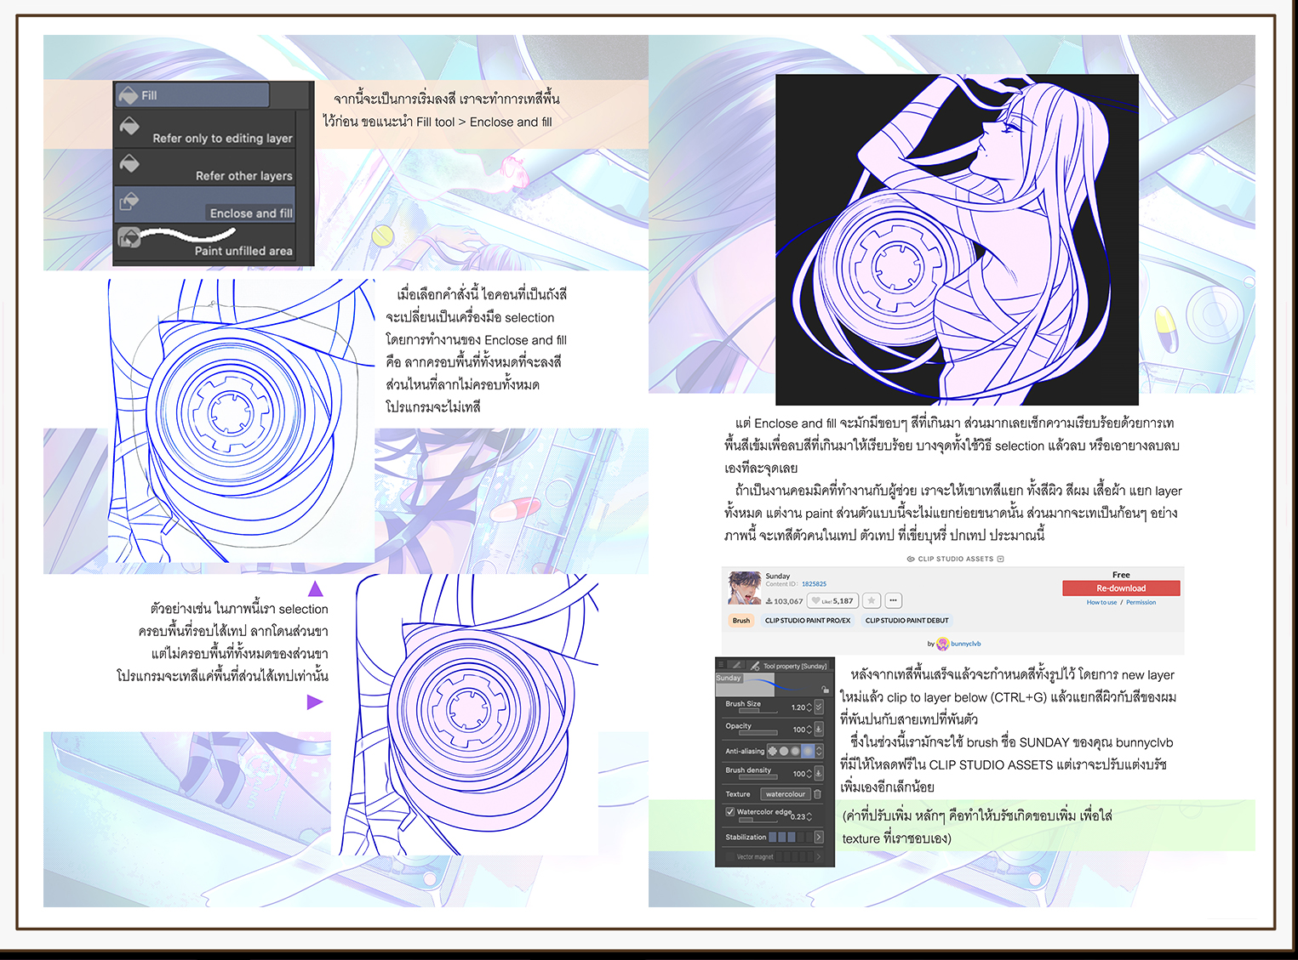Click the pen icon on the Tool property title bar
The width and height of the screenshot is (1298, 960).
tap(756, 667)
